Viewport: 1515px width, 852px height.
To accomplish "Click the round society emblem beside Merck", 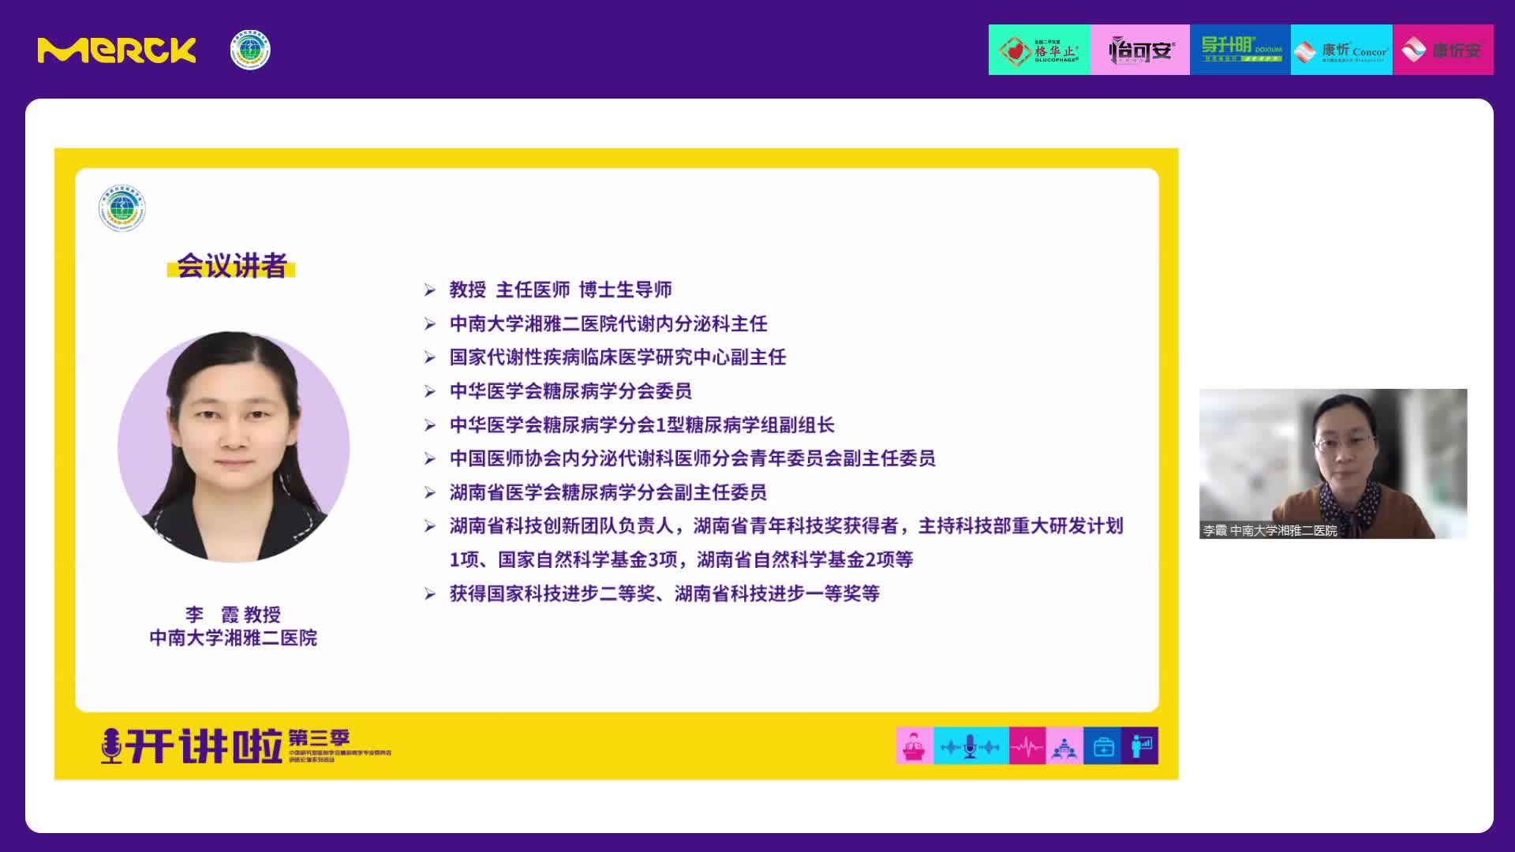I will coord(250,50).
